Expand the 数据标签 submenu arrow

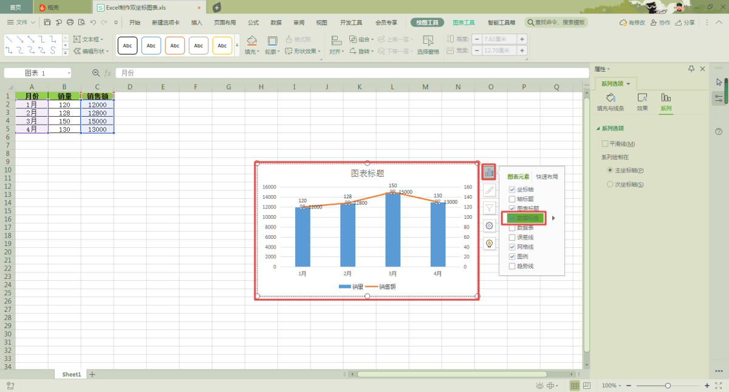click(x=553, y=218)
